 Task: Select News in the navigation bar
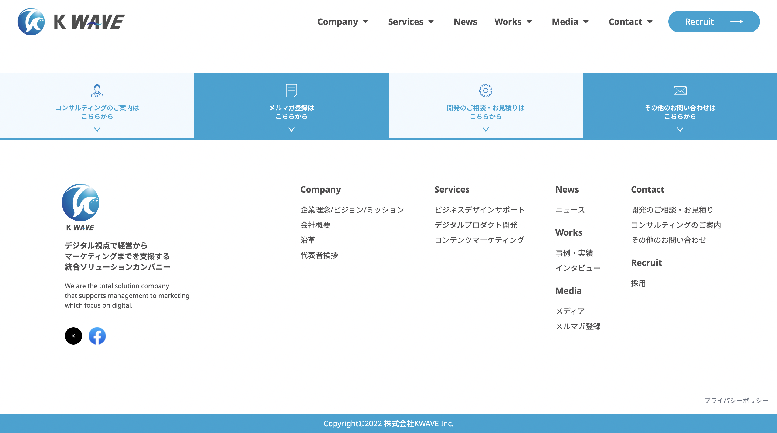tap(465, 21)
